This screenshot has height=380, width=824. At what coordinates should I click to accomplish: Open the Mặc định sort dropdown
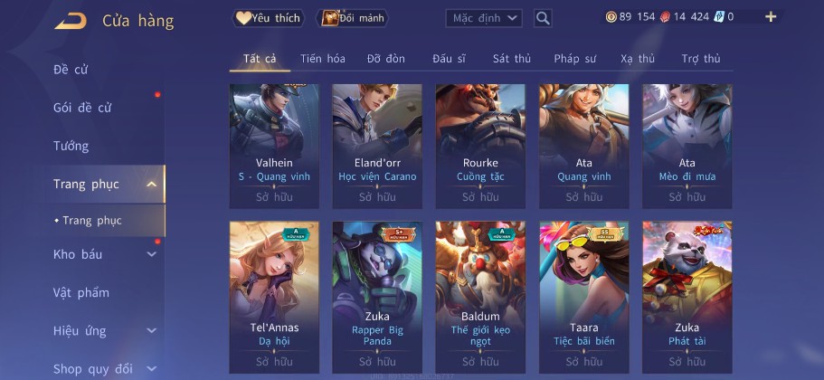click(x=484, y=18)
